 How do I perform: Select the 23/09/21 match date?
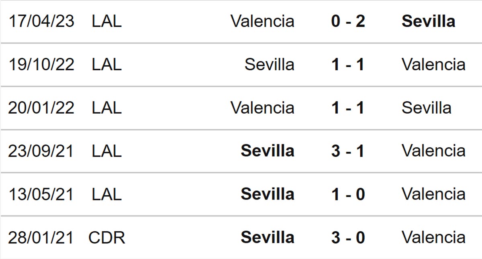[x=41, y=151]
